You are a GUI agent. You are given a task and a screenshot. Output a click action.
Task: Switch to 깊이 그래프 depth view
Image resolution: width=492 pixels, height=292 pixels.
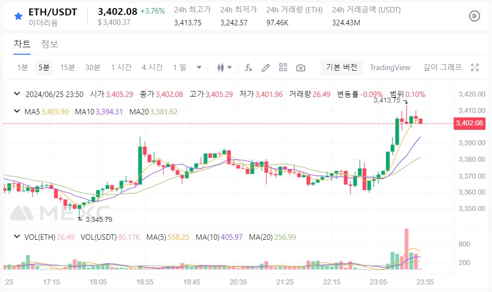(x=442, y=67)
